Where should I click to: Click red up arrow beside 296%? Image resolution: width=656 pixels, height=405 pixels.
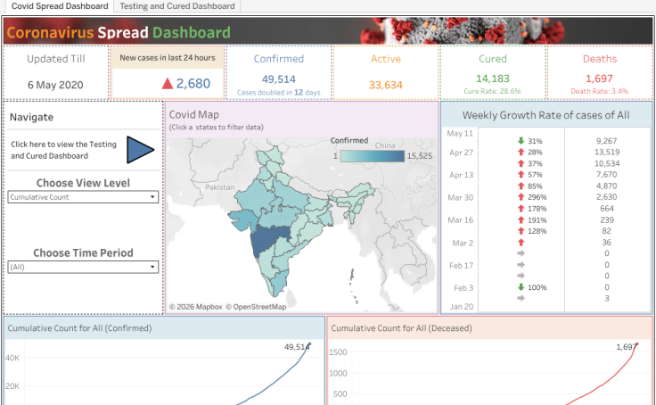521,197
